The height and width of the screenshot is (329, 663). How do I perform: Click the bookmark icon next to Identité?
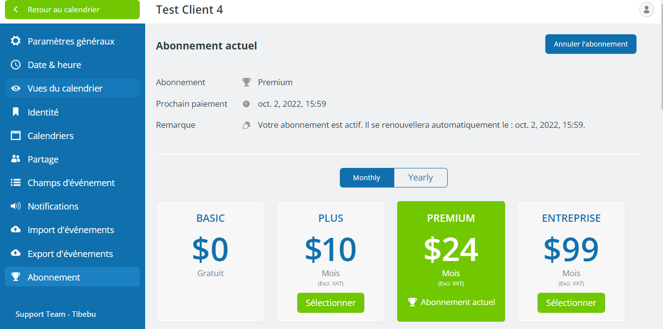click(x=16, y=112)
